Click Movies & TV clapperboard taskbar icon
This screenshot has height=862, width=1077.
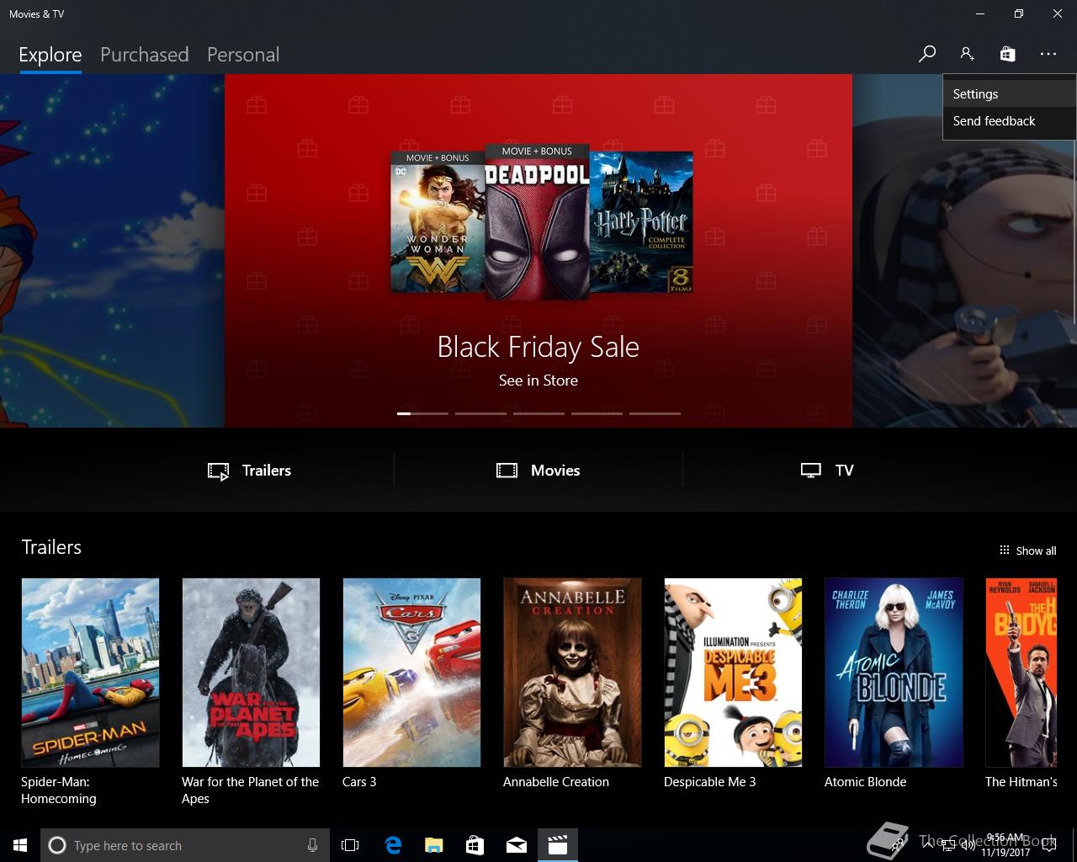(x=557, y=845)
